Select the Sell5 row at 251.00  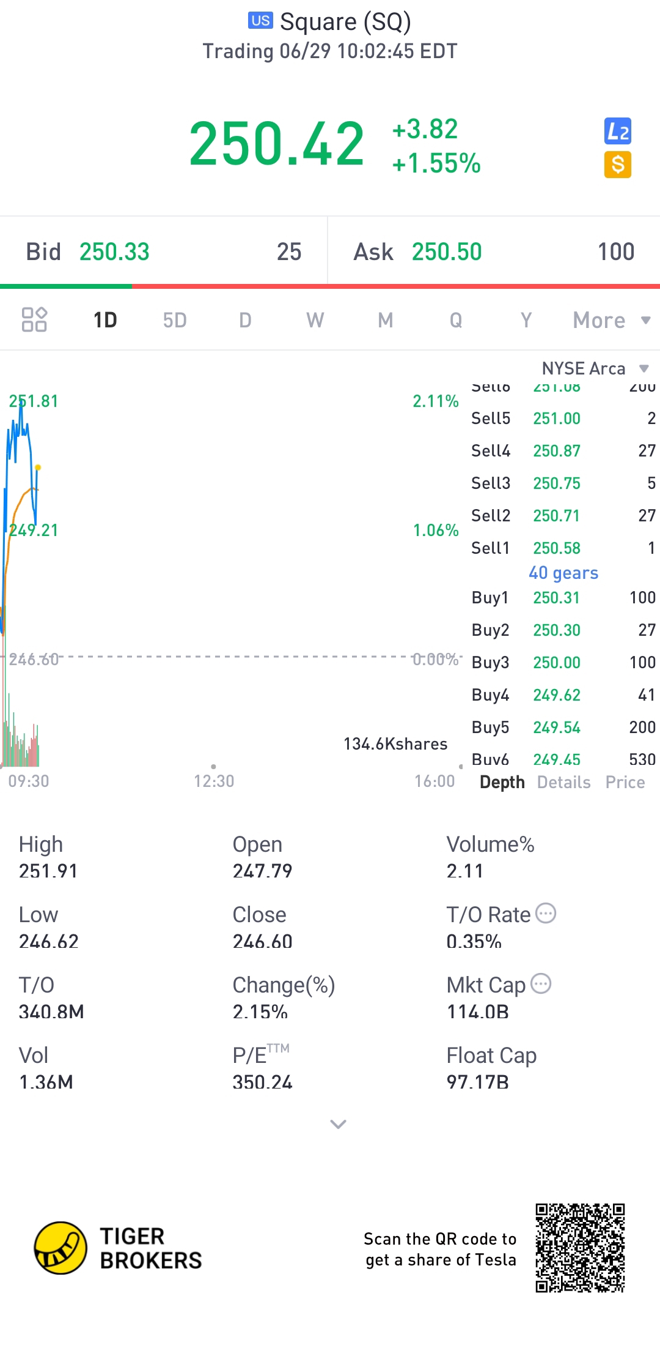coord(563,418)
